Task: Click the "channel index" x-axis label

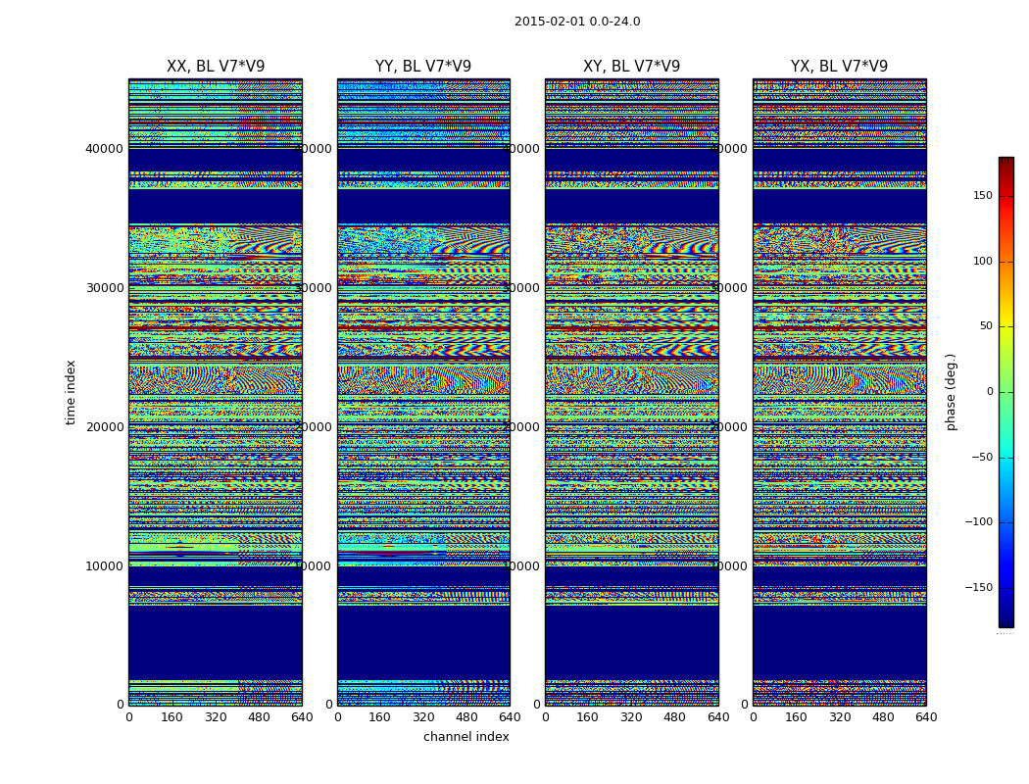Action: coord(466,737)
